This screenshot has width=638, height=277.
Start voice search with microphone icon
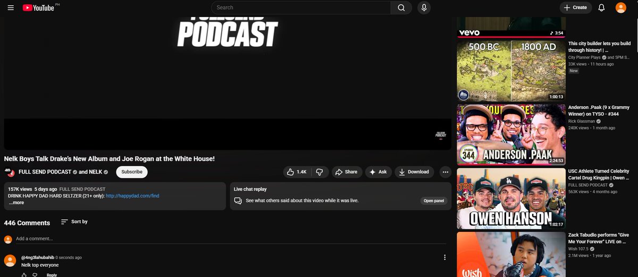(x=424, y=7)
